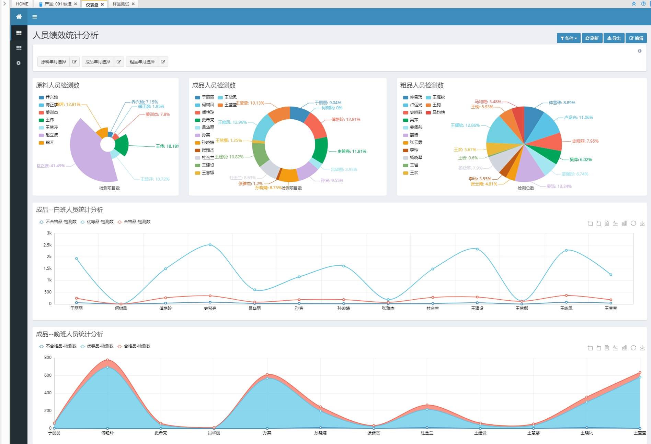The image size is (651, 444).
Task: Collapse header using double-chevron up icon
Action: click(633, 4)
